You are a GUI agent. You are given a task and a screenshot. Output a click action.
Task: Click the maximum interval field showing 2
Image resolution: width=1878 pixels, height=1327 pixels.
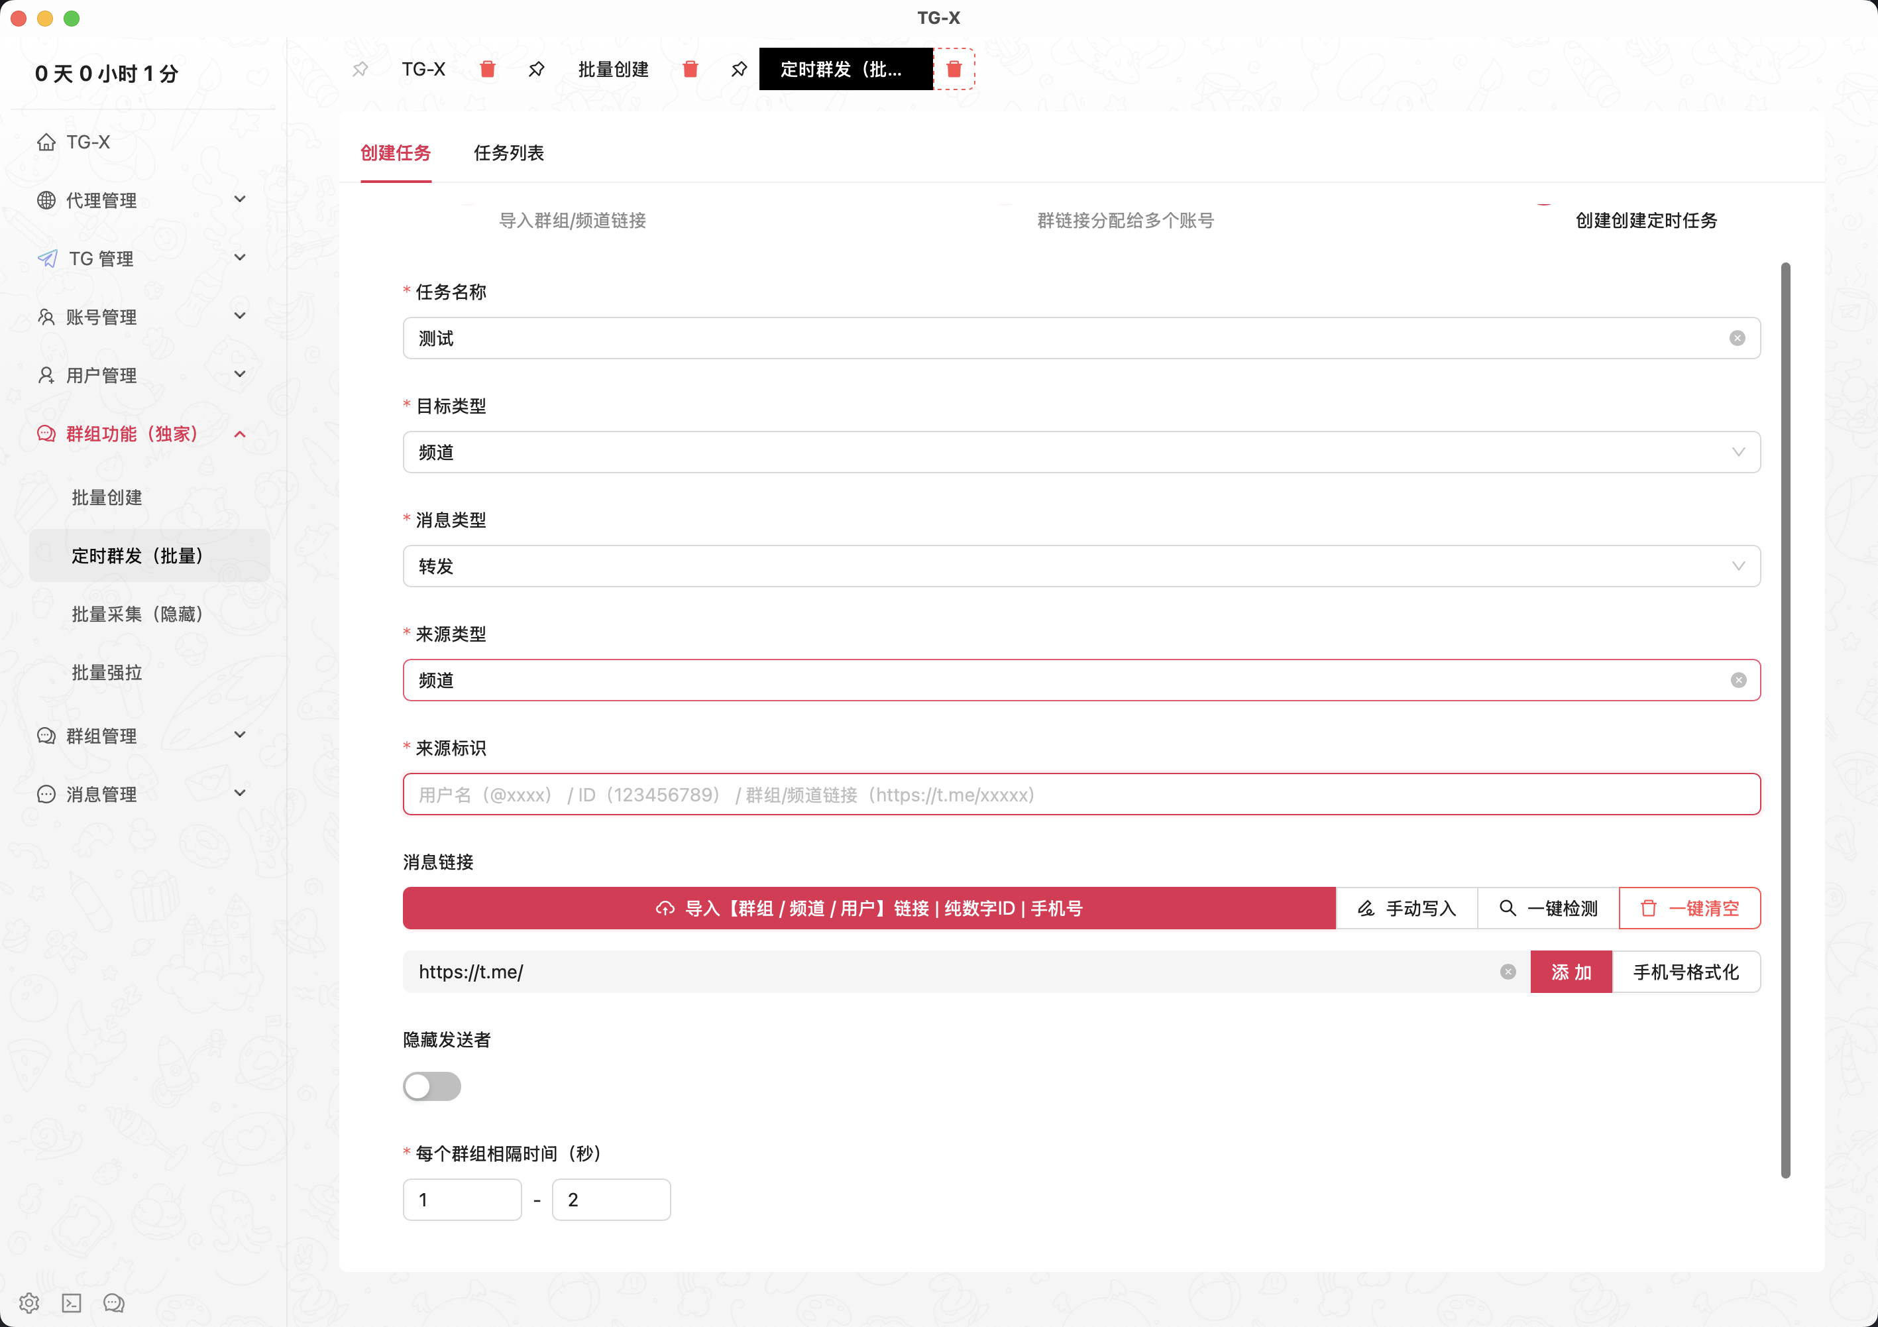611,1200
